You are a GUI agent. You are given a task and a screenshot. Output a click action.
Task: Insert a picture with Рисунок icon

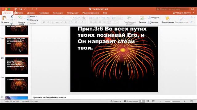click(x=142, y=18)
